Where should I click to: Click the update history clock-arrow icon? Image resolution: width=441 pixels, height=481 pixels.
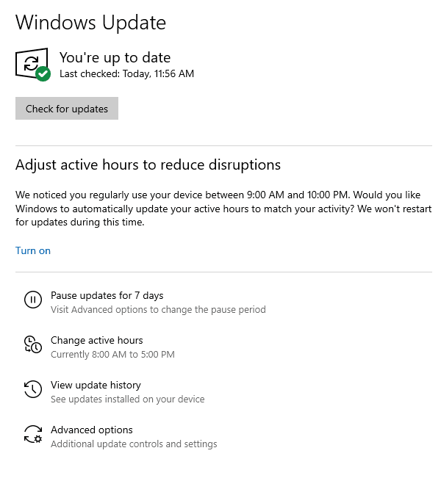click(x=33, y=389)
